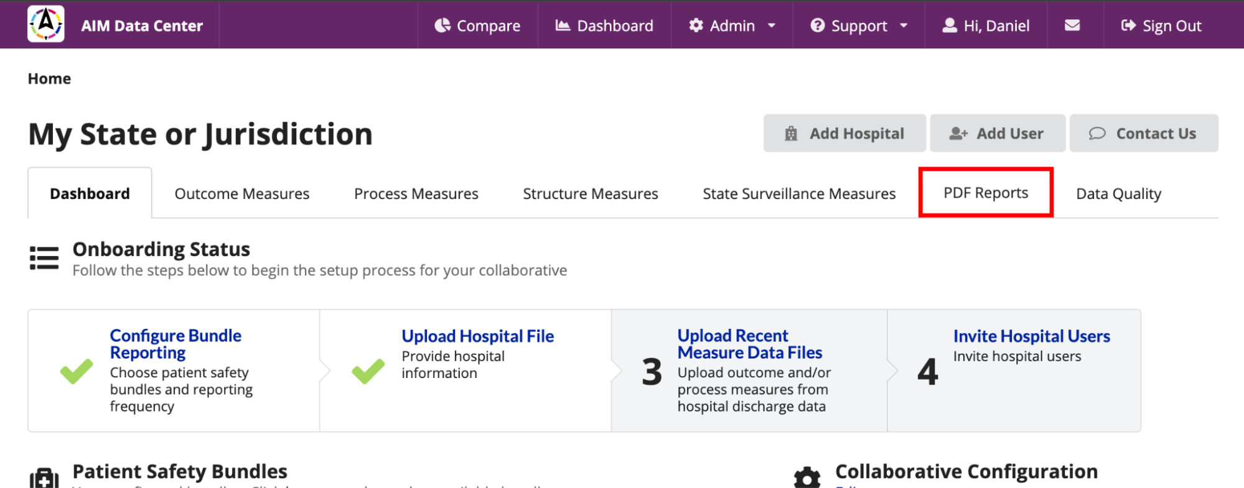
Task: Click the Admin gear icon
Action: point(696,25)
